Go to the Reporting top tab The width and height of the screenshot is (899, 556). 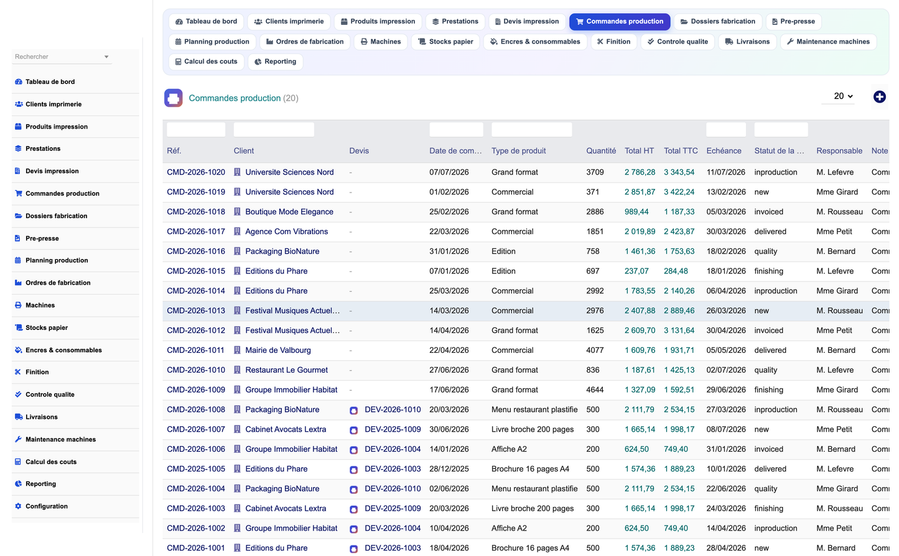tap(275, 62)
